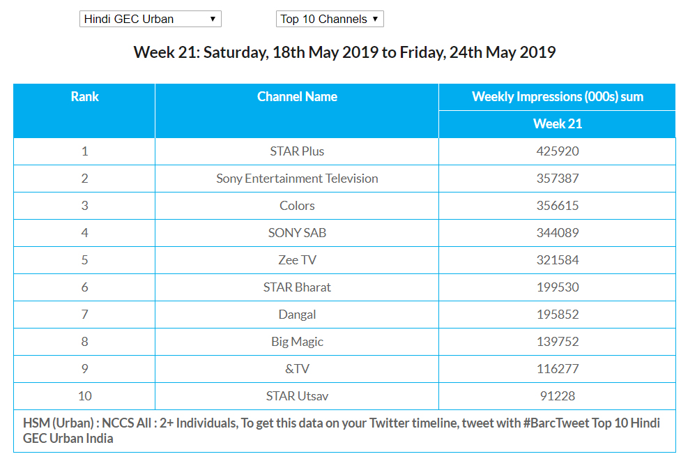Open the Top 10 Channels dropdown
This screenshot has width=681, height=468.
click(x=329, y=19)
